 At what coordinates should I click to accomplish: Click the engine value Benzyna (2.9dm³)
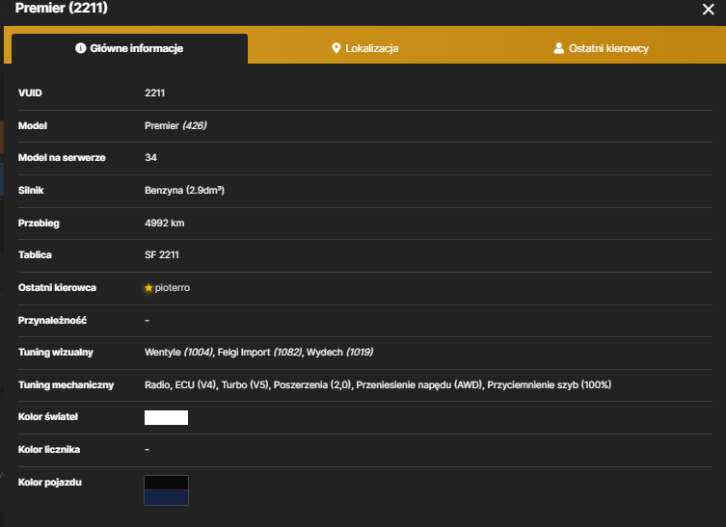click(x=184, y=190)
